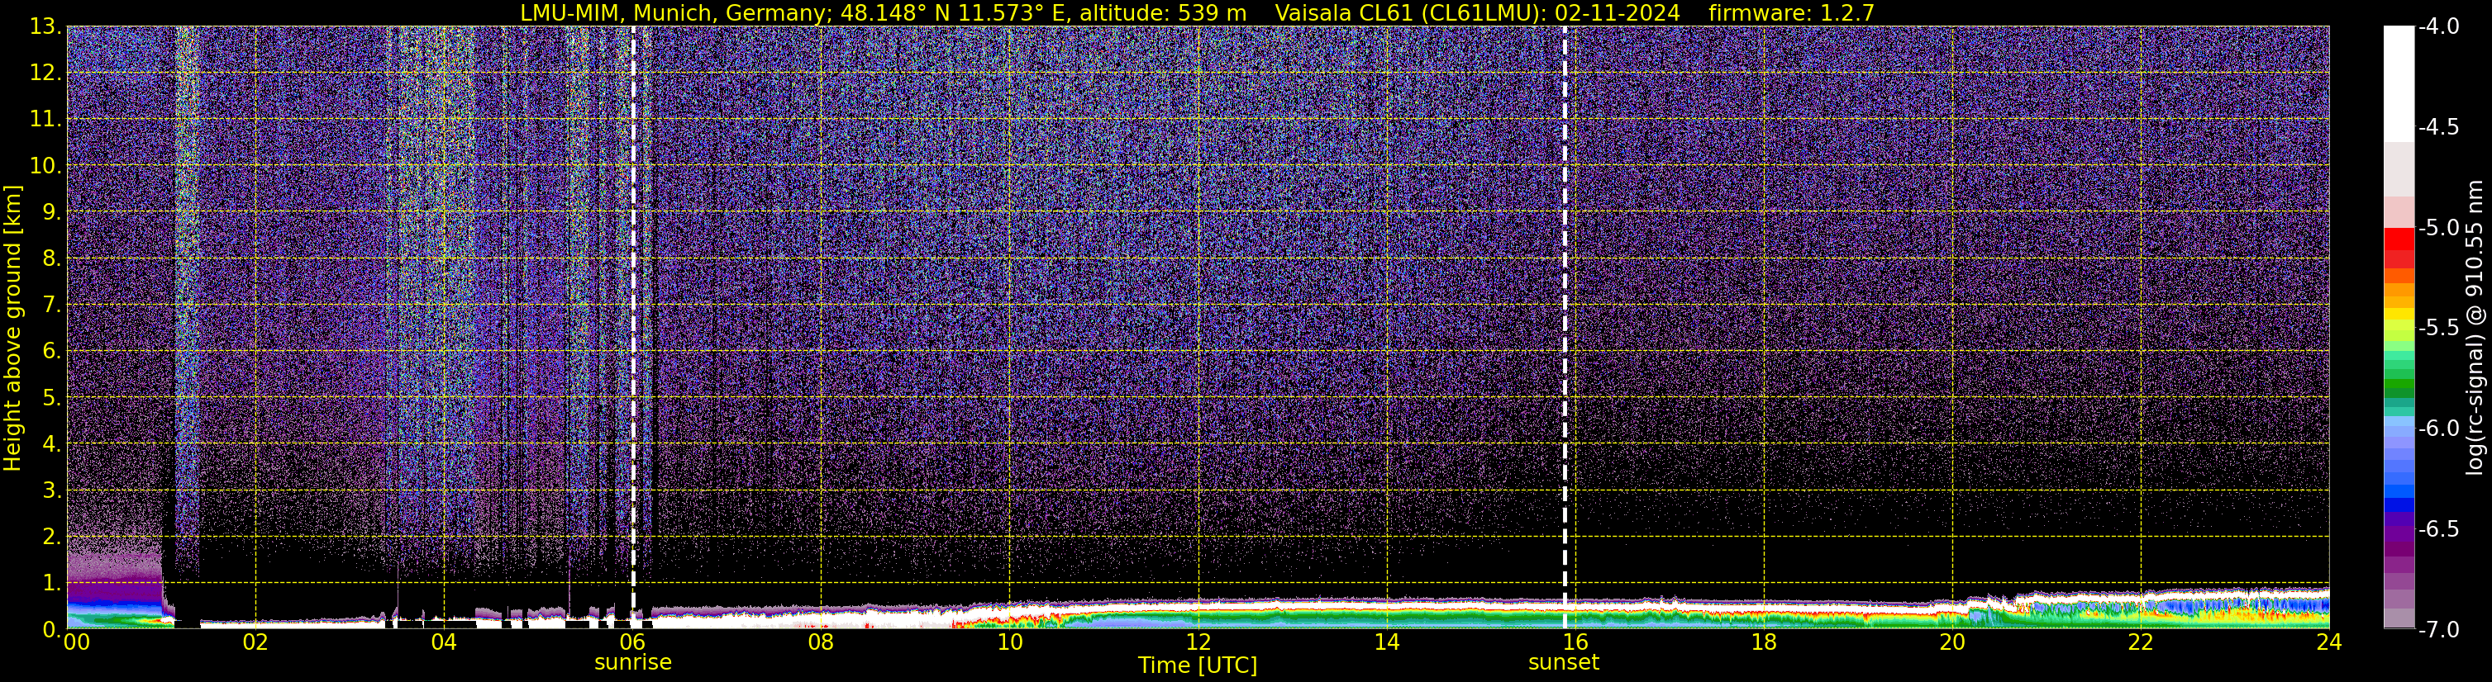
Task: Select the "sunrise" label below the time axis
Action: pos(632,663)
